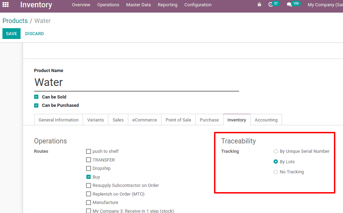This screenshot has height=213, width=343.
Task: Enable the TRANSFER route checkbox
Action: click(x=89, y=160)
